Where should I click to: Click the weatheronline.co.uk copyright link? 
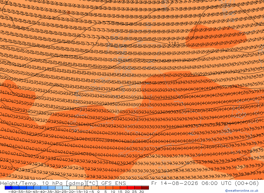[242, 191]
